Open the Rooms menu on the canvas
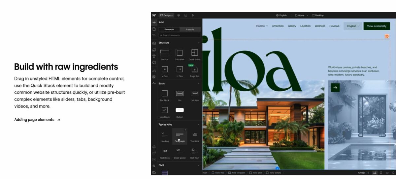This screenshot has height=179, width=396. [x=262, y=26]
